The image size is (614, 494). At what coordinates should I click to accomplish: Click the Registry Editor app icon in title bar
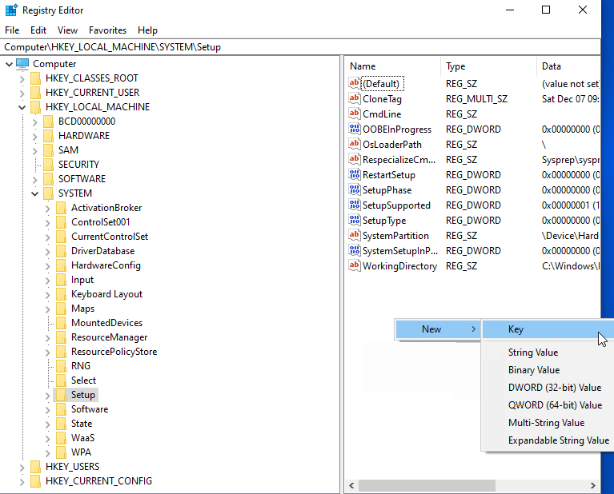(11, 10)
